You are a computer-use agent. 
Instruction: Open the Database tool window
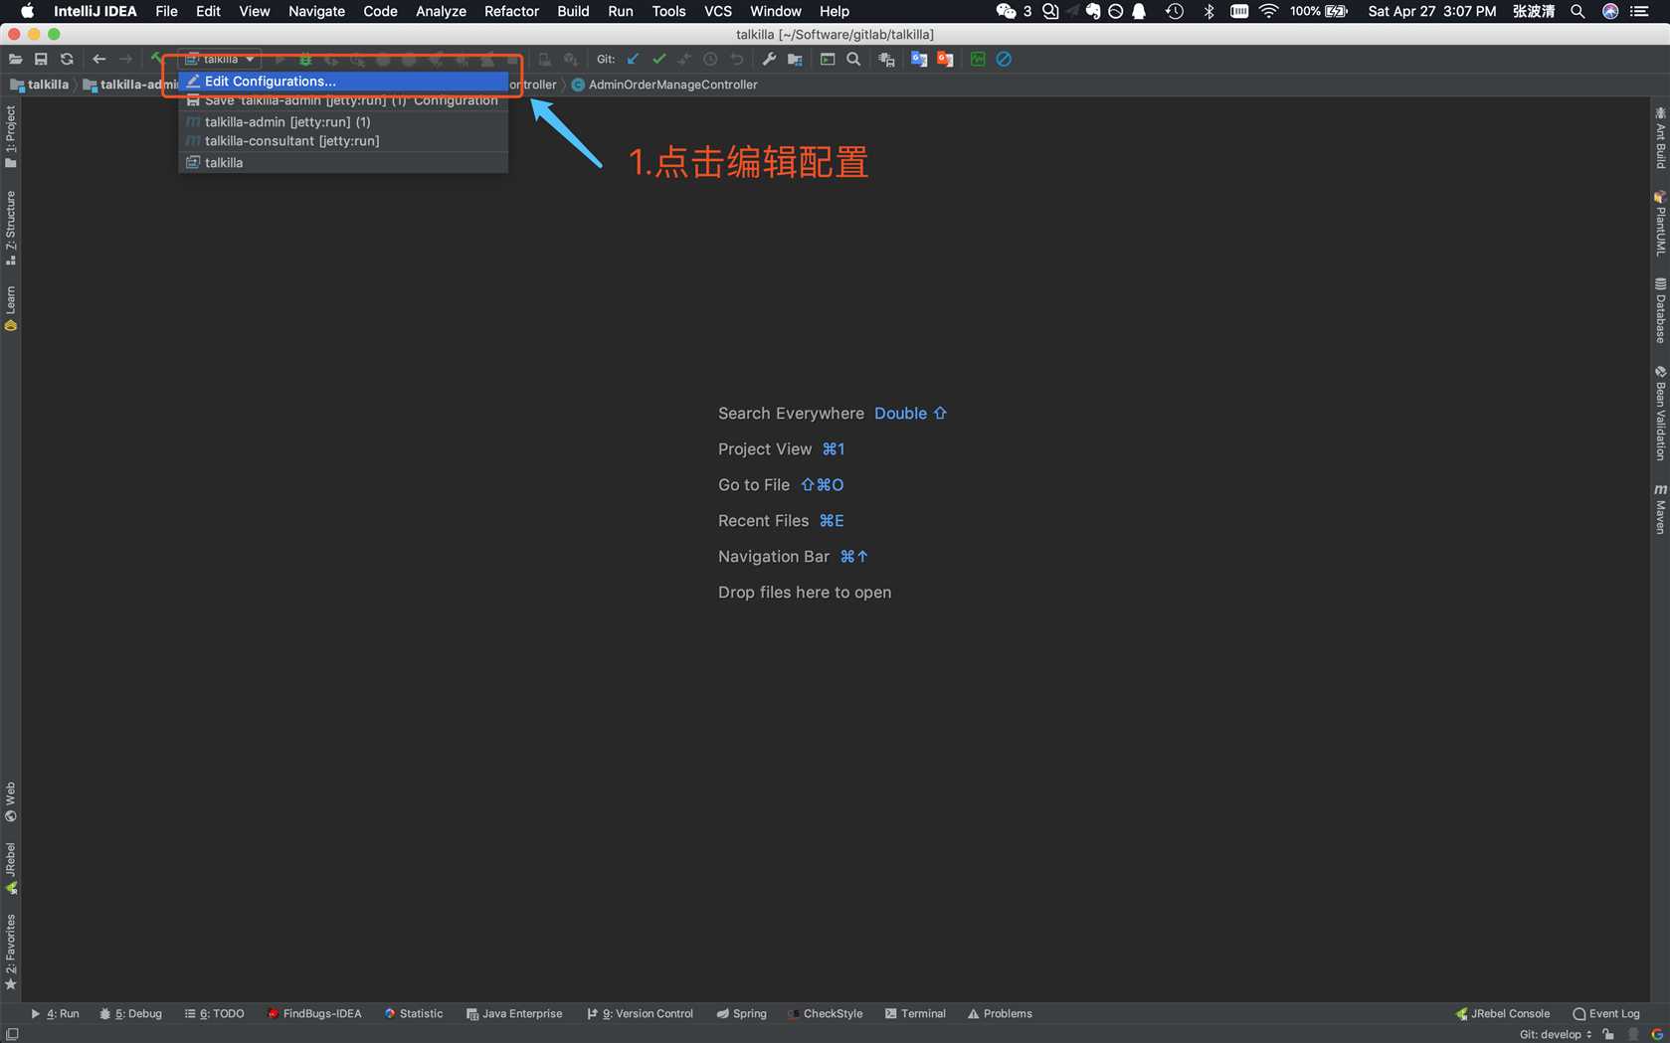click(x=1660, y=310)
